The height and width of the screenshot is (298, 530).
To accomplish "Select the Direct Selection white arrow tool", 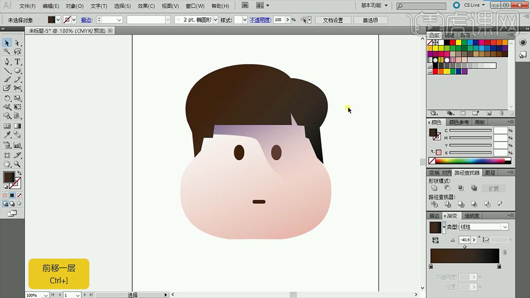I will [x=18, y=43].
